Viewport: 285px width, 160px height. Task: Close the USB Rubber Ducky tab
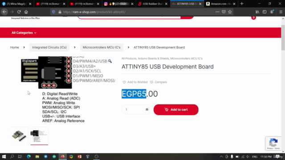point(166,4)
